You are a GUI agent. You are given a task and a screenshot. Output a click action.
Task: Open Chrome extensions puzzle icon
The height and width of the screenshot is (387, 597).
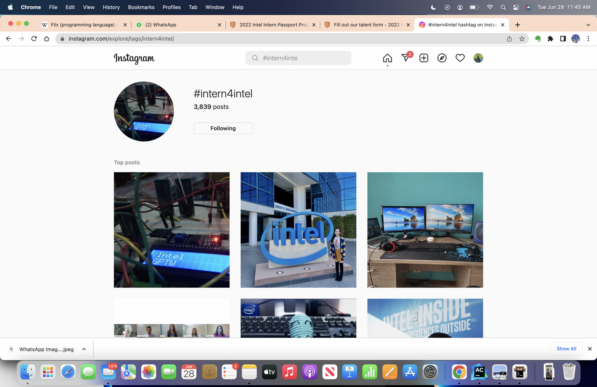[550, 39]
